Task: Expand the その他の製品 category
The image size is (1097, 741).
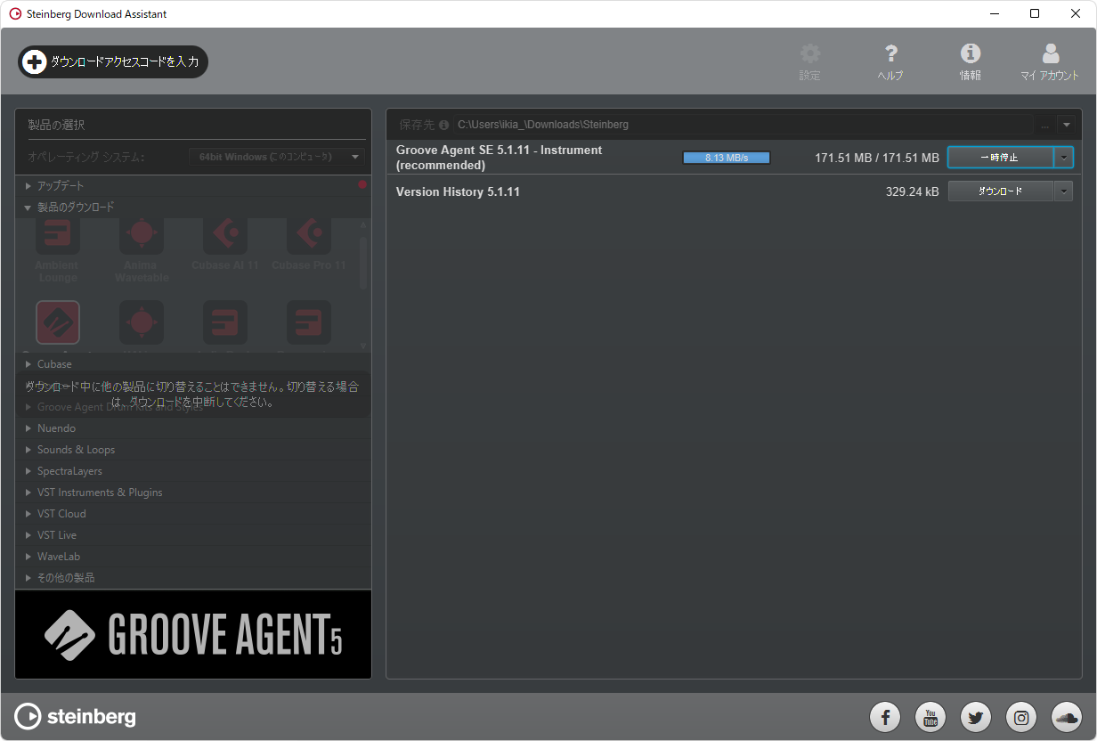Action: point(193,577)
